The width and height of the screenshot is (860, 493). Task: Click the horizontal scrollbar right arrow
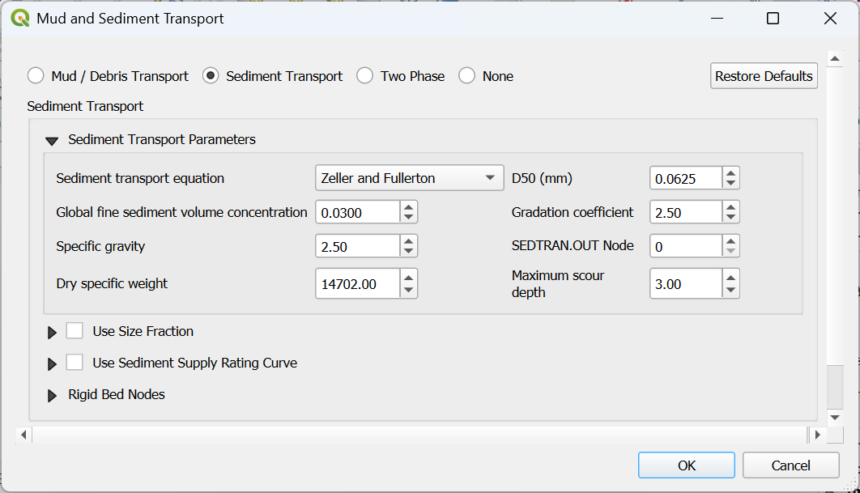click(x=817, y=435)
